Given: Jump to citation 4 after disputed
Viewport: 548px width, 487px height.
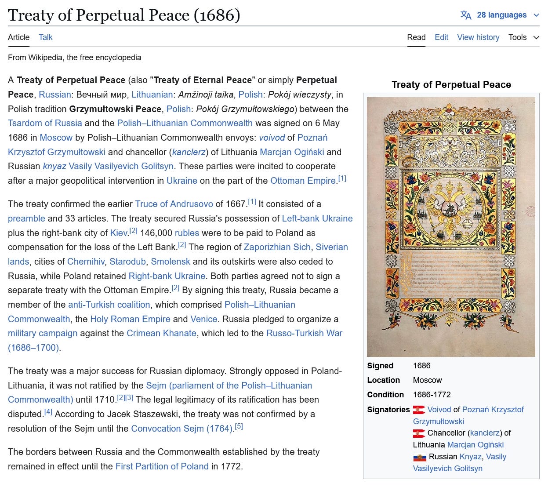Looking at the screenshot, I should pyautogui.click(x=48, y=412).
